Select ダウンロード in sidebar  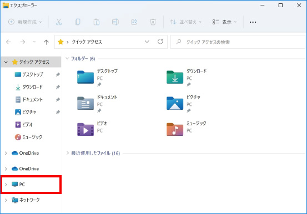pyautogui.click(x=32, y=87)
